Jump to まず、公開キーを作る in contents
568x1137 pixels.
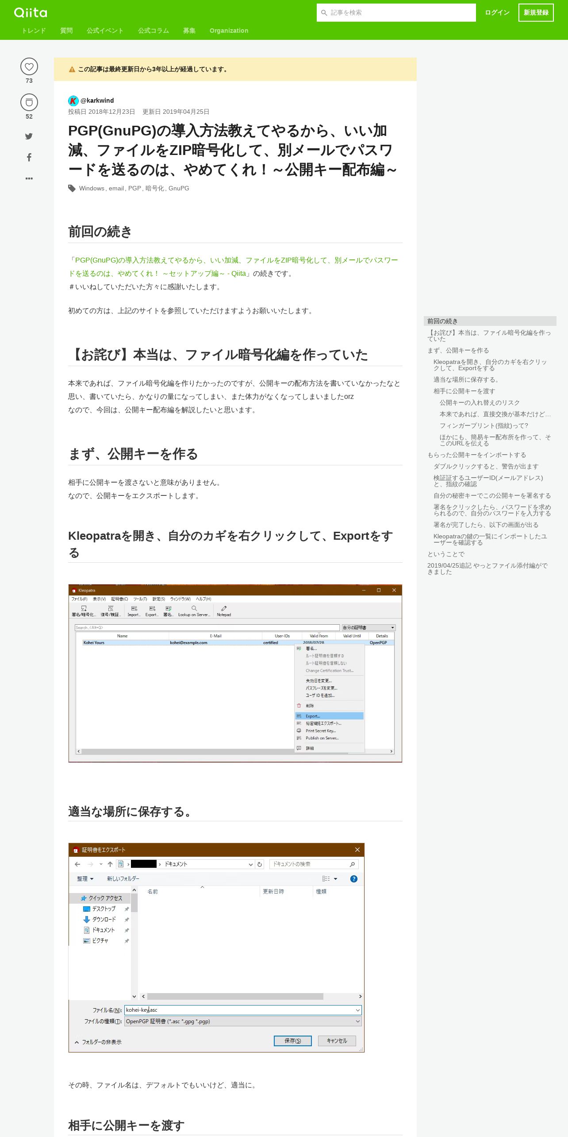458,350
